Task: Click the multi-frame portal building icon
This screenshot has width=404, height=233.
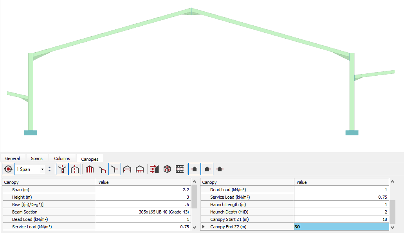Action: [90, 169]
